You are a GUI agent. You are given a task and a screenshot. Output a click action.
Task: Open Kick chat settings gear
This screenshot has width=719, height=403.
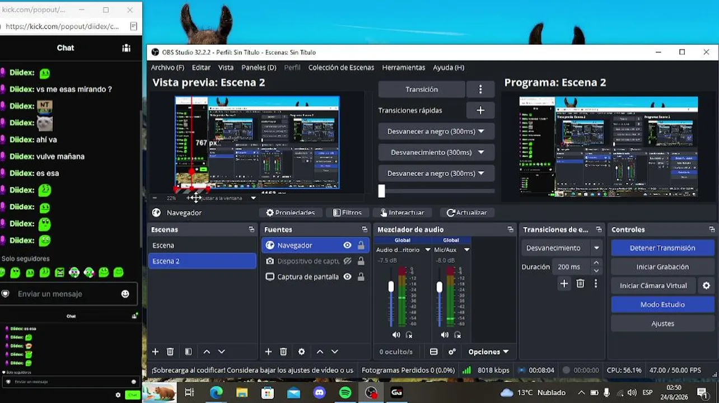[118, 395]
